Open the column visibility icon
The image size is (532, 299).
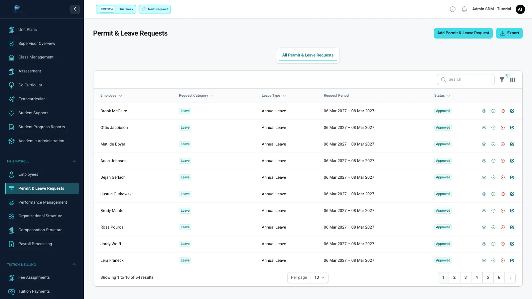(513, 80)
